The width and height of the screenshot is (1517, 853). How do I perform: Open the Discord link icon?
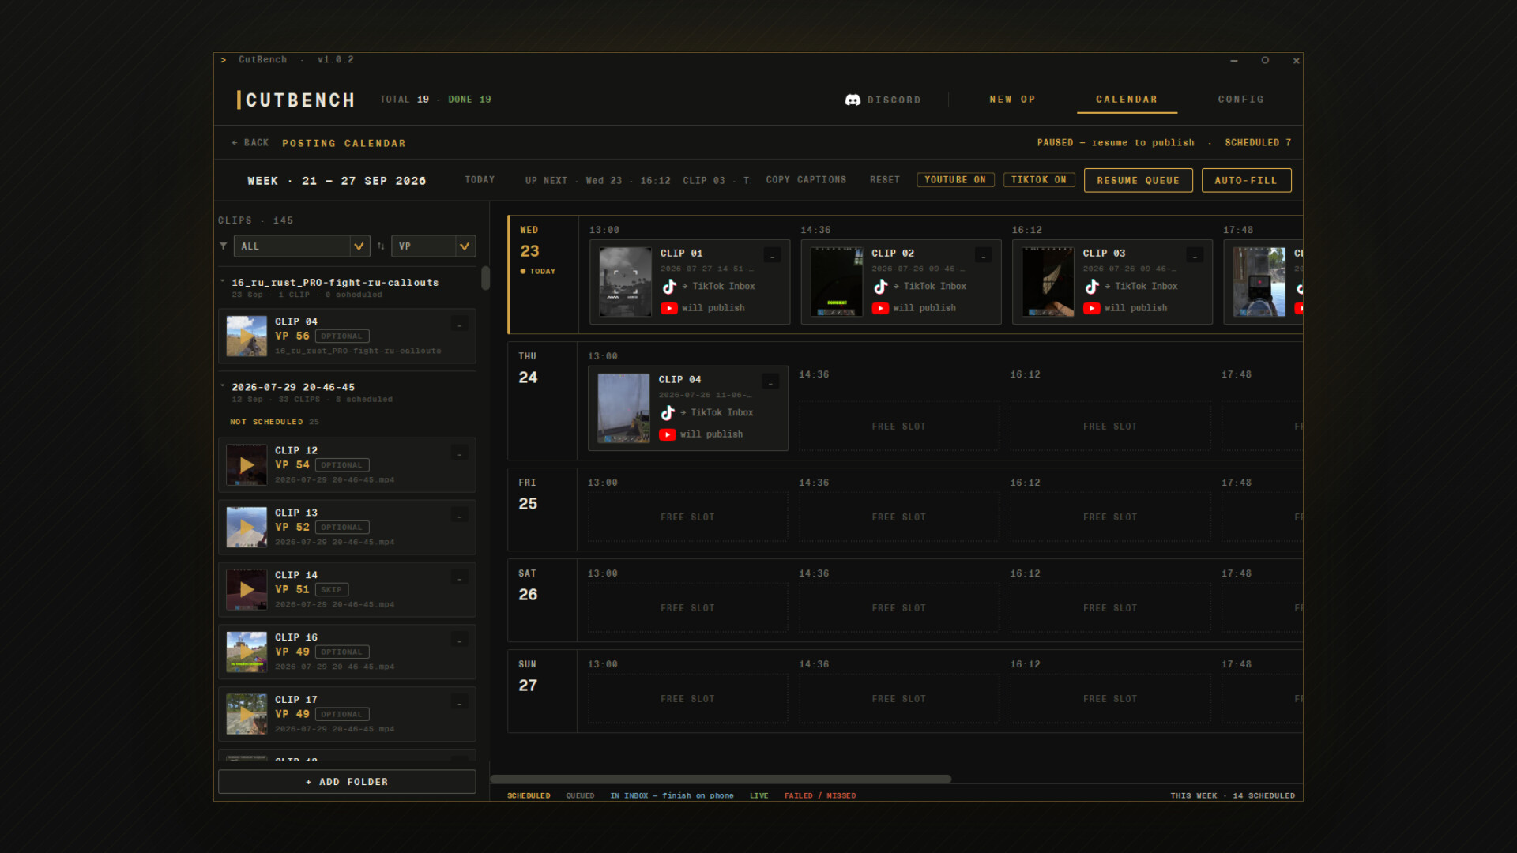click(853, 100)
